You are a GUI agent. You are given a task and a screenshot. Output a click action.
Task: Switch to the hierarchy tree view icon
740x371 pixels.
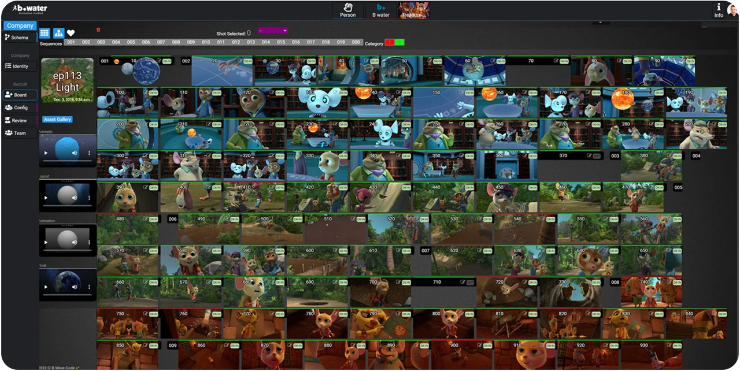click(x=59, y=33)
